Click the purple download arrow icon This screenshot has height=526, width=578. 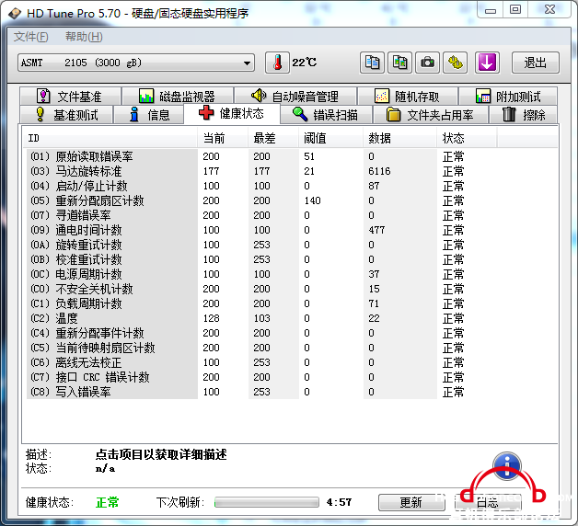click(x=487, y=63)
